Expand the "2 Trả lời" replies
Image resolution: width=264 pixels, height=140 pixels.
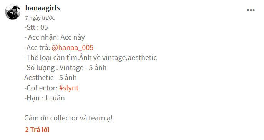tap(37, 130)
